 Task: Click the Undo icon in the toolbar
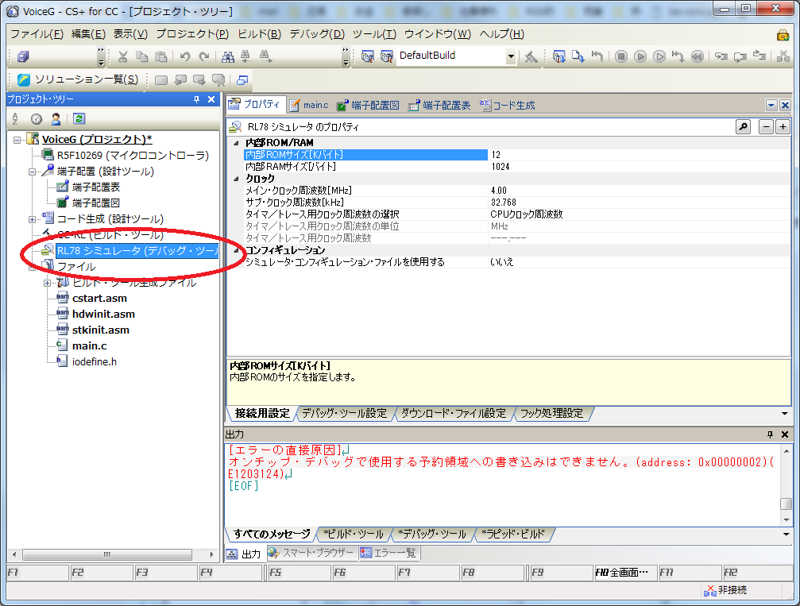187,56
